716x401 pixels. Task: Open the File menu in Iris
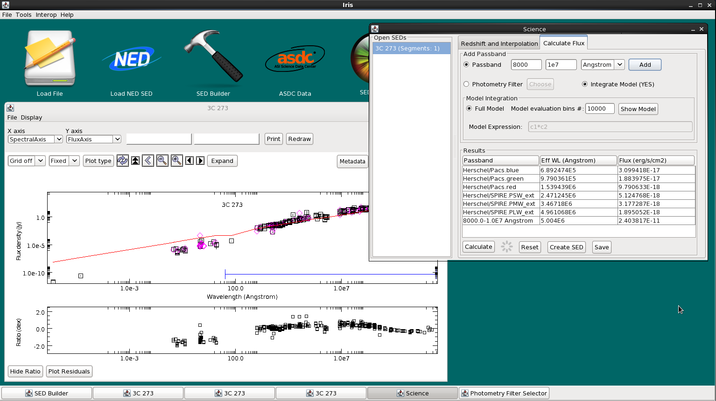tap(7, 15)
